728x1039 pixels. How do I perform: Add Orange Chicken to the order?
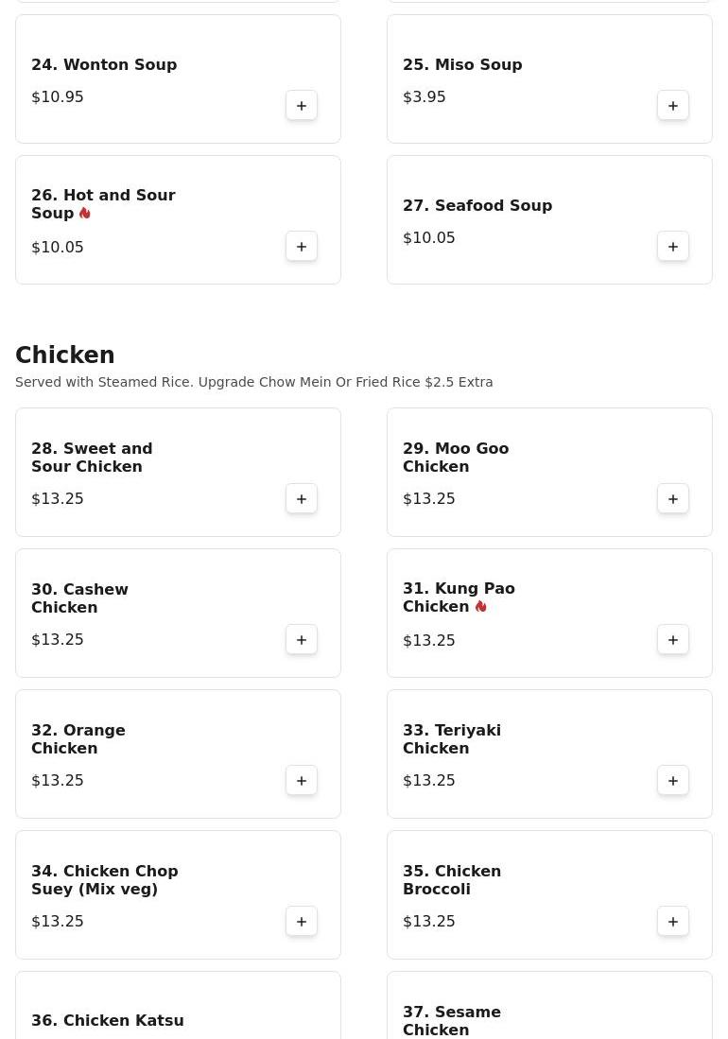pyautogui.click(x=302, y=781)
